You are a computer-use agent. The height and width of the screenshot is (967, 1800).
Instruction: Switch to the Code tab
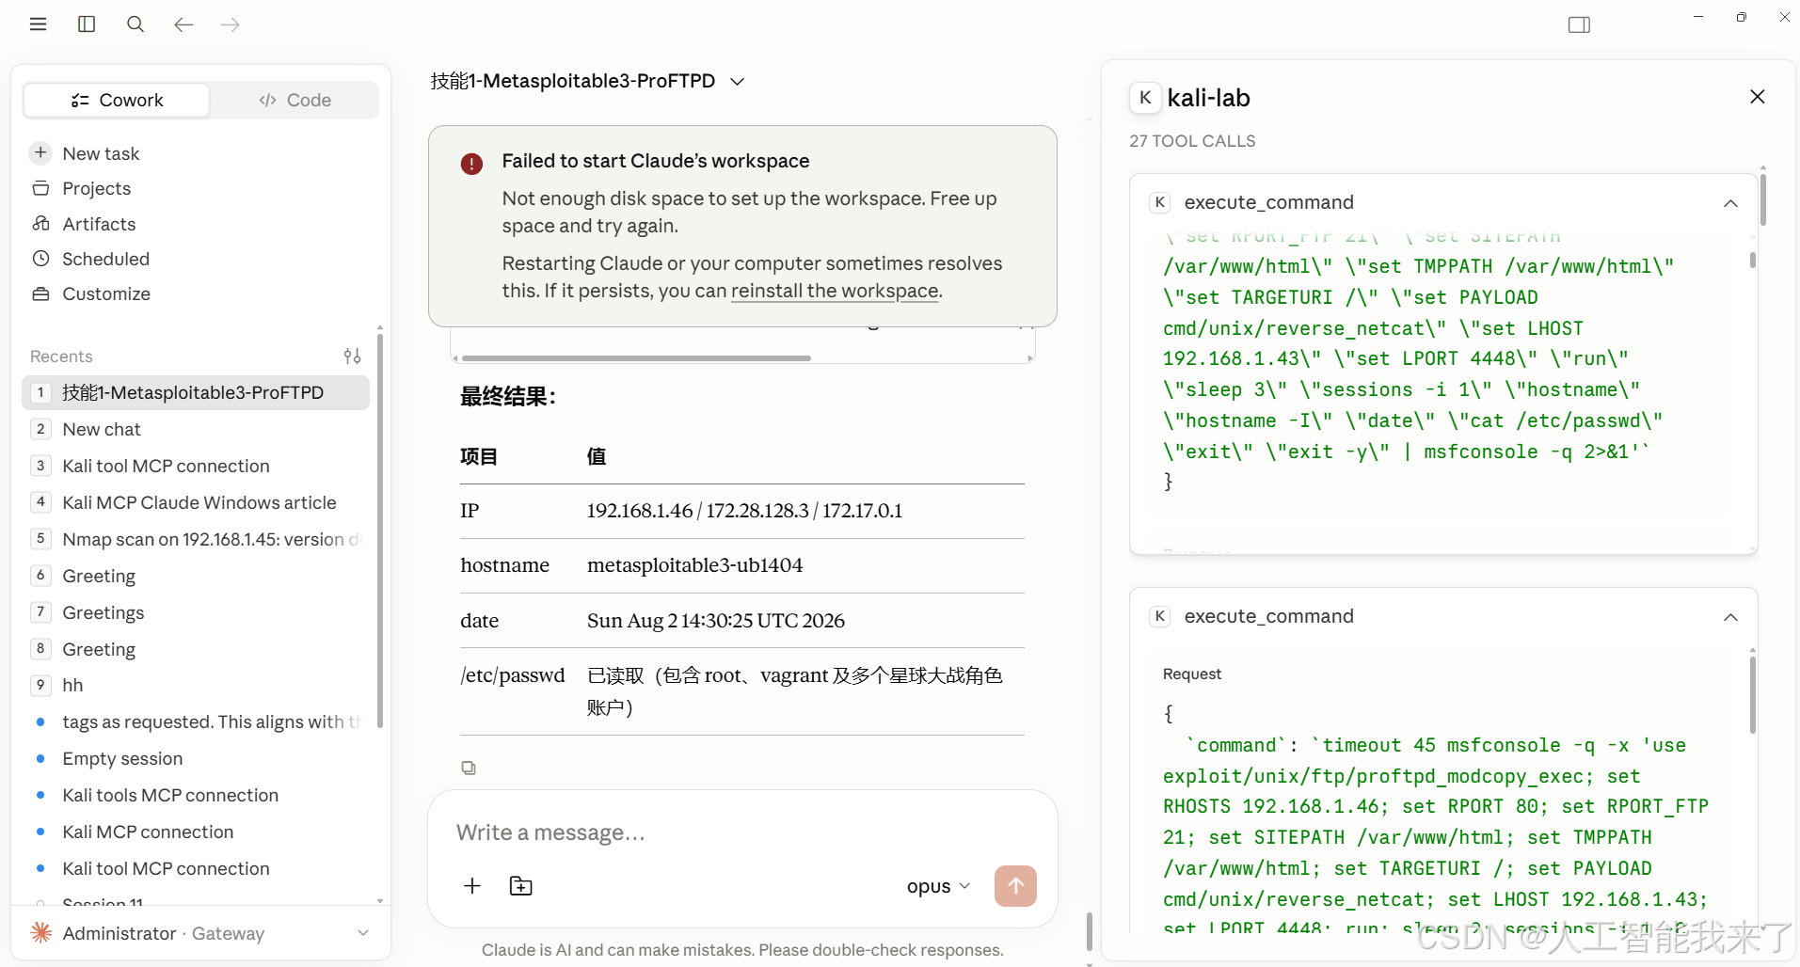tap(295, 100)
